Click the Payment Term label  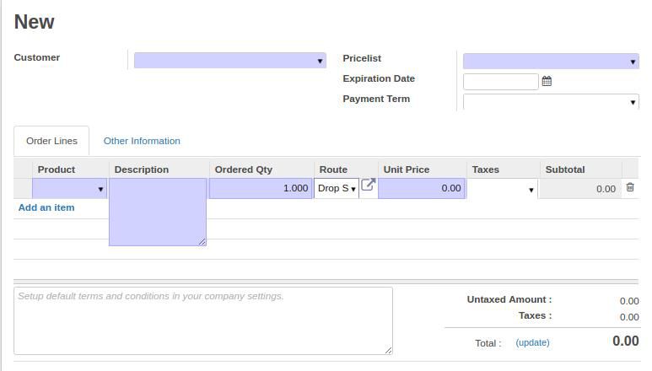tap(376, 99)
